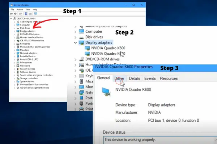Collapse the DESKTOP-4DUGHD1 root node
This screenshot has height=144, width=217.
point(11,18)
